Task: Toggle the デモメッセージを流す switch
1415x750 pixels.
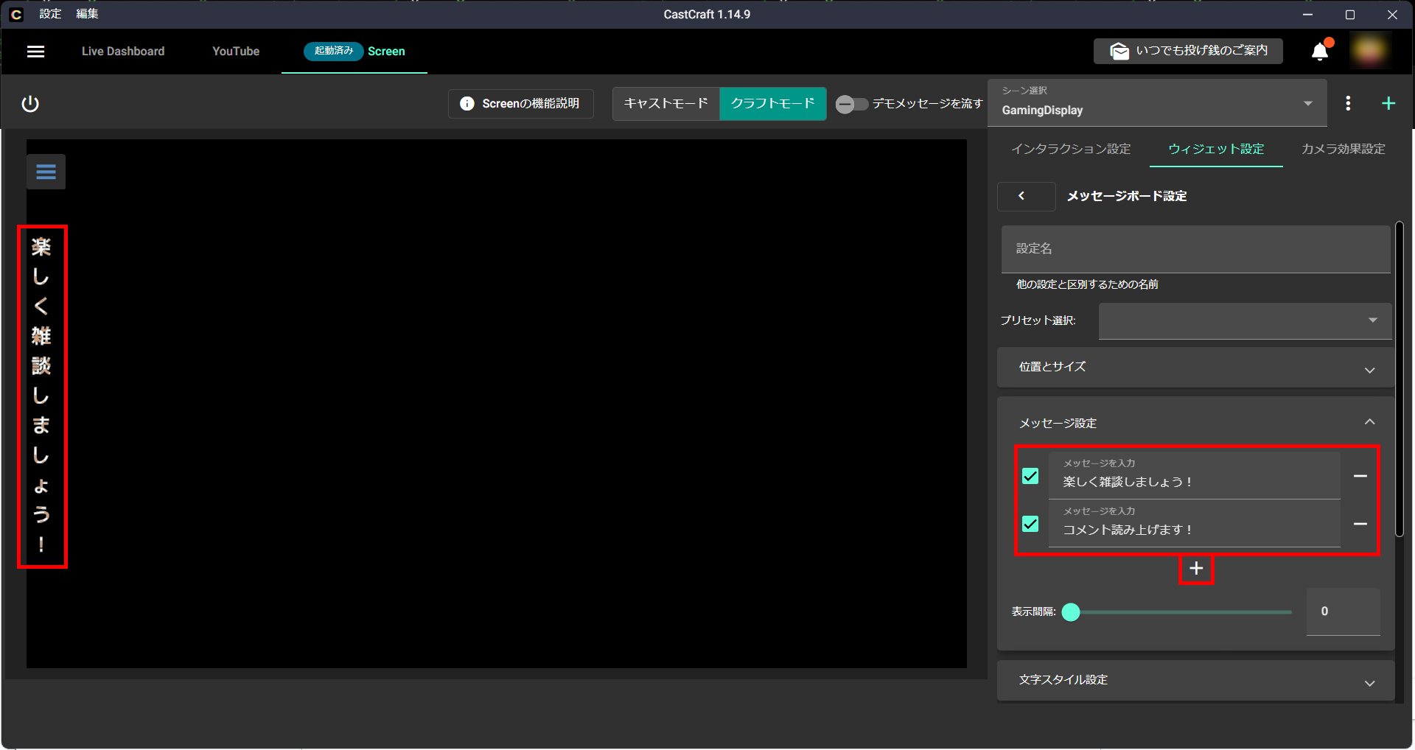Action: click(851, 104)
